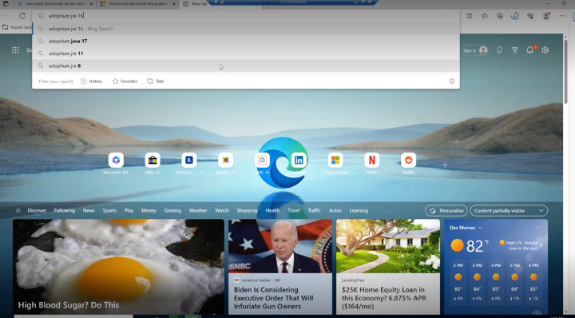Select the Health feed tab
Image resolution: width=575 pixels, height=318 pixels.
pos(272,210)
